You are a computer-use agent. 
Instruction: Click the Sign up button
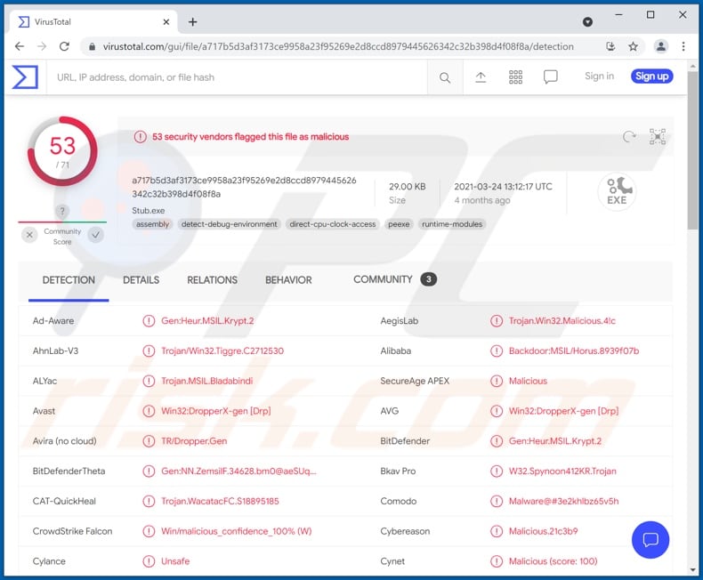pos(652,77)
